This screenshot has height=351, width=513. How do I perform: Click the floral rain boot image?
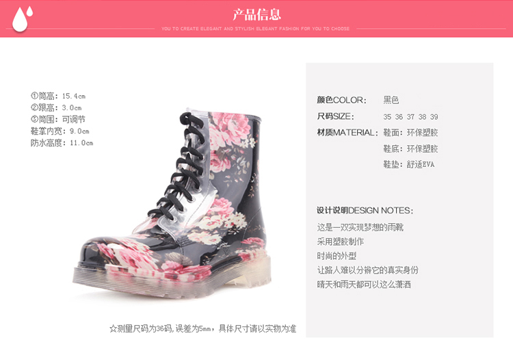pyautogui.click(x=172, y=203)
